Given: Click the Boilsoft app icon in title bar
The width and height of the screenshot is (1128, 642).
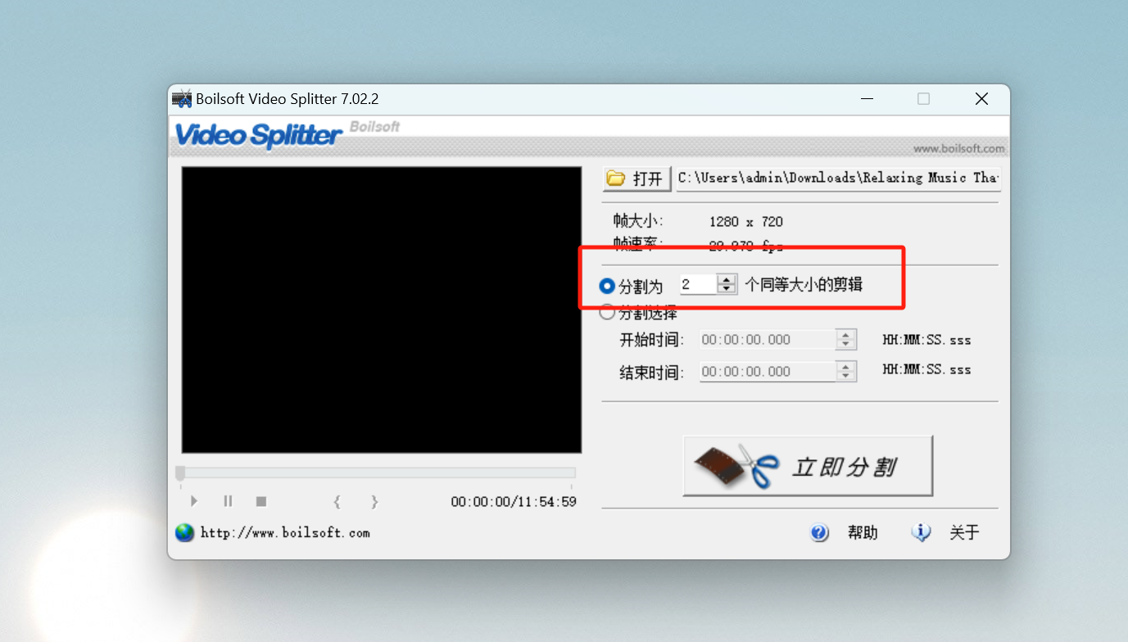Looking at the screenshot, I should pyautogui.click(x=182, y=99).
